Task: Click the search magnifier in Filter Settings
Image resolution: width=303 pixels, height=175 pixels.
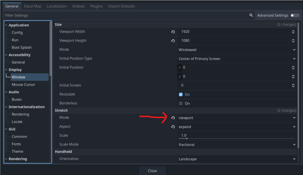Action: pos(251,15)
